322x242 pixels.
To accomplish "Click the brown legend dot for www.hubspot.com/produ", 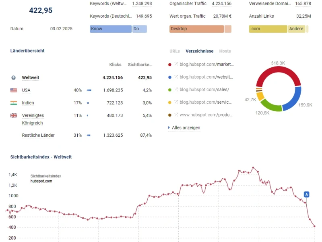I will (x=169, y=115).
